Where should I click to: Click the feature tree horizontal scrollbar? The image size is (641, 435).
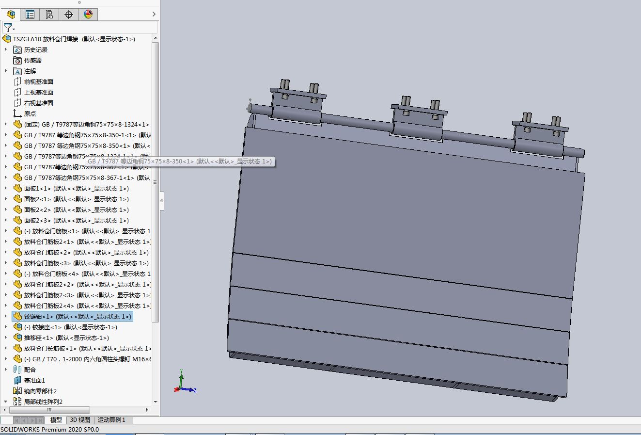(x=50, y=410)
